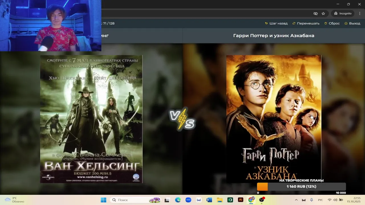Bookmark this page with the star icon
365x205 pixels.
point(323,13)
